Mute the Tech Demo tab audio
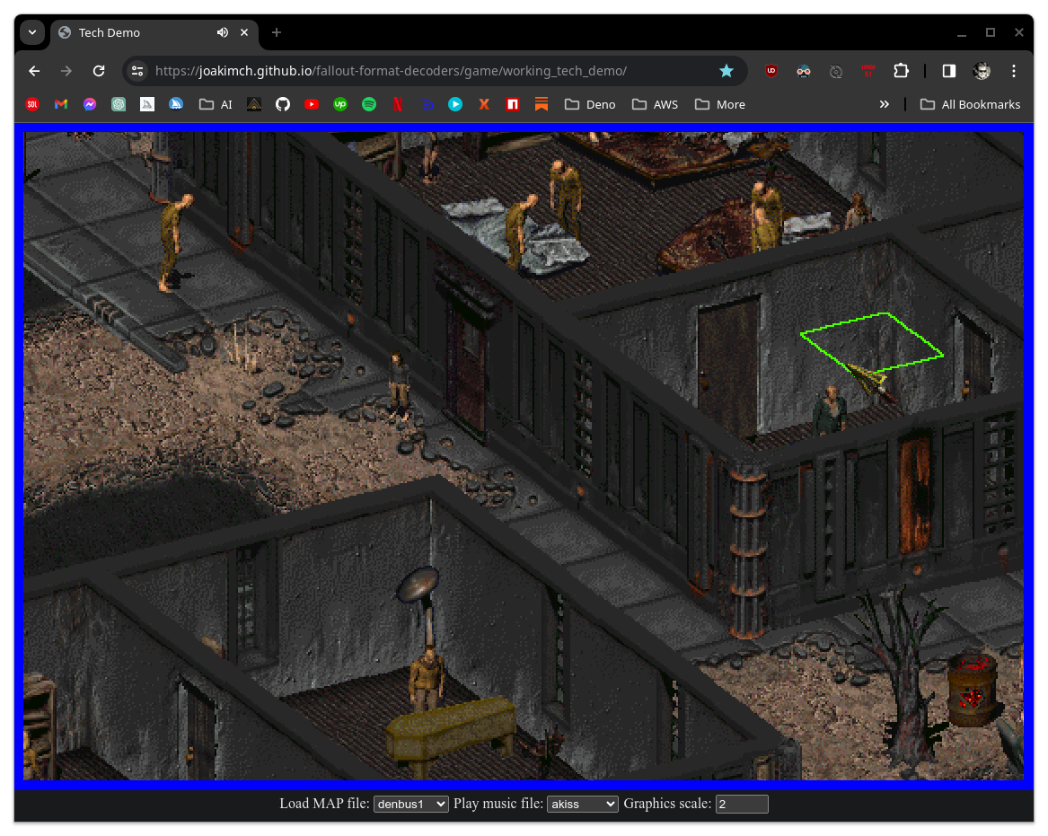The image size is (1048, 836). 223,32
